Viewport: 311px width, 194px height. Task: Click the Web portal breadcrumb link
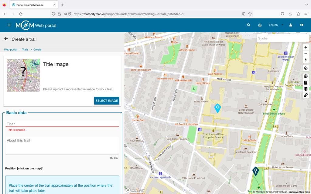[11, 49]
